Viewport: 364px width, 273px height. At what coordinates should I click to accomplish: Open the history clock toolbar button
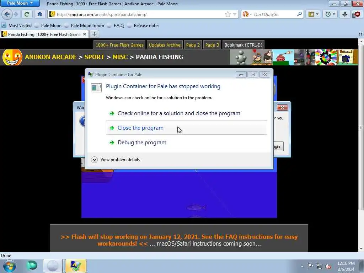pos(330,14)
